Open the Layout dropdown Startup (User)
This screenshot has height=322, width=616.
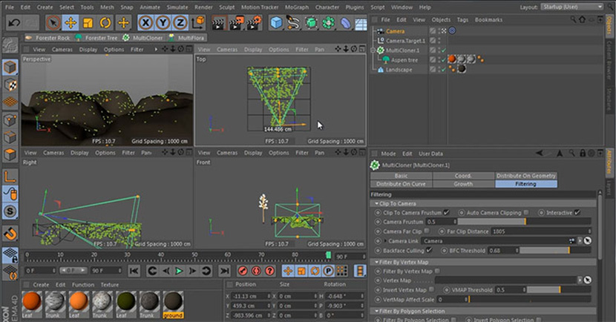(571, 7)
